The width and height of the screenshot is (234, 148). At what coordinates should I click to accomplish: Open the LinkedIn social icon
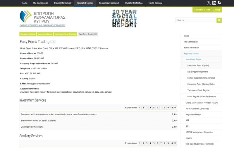coord(214,3)
